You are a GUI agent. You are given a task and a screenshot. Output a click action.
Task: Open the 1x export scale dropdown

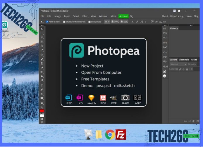107,22
